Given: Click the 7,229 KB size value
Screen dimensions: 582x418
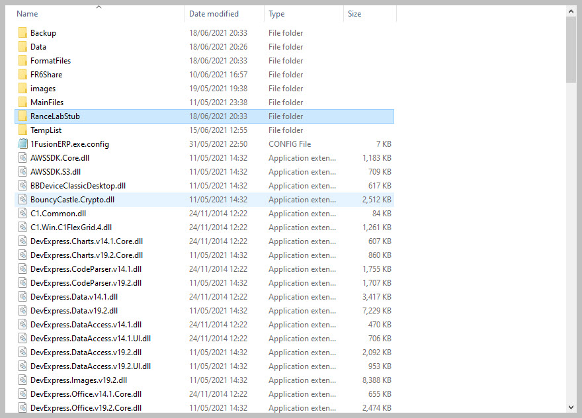Looking at the screenshot, I should pyautogui.click(x=377, y=311).
